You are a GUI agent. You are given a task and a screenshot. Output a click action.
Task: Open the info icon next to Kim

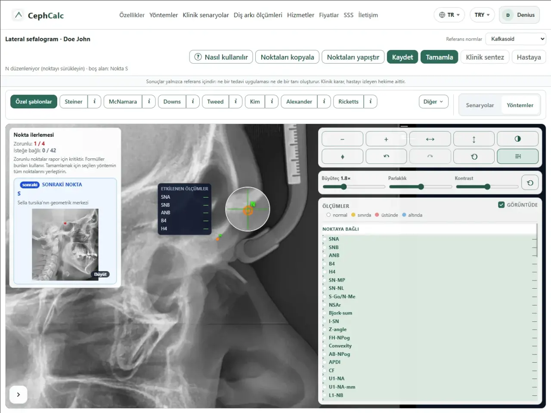point(272,102)
